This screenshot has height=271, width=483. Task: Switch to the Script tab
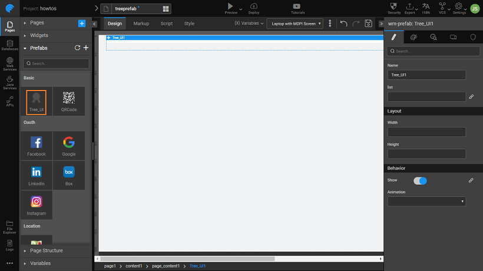(x=167, y=24)
